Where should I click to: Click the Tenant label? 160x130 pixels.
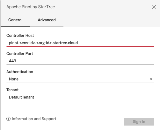tap(12, 90)
